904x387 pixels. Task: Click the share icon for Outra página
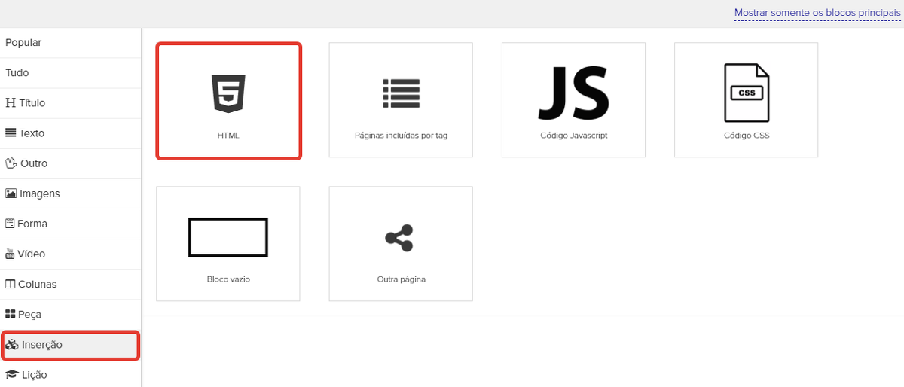click(x=399, y=238)
